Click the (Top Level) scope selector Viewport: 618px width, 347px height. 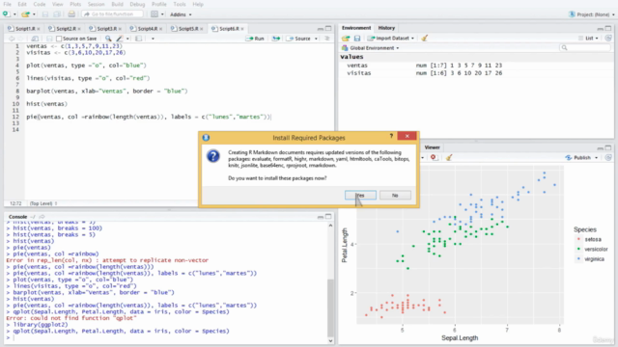click(42, 203)
